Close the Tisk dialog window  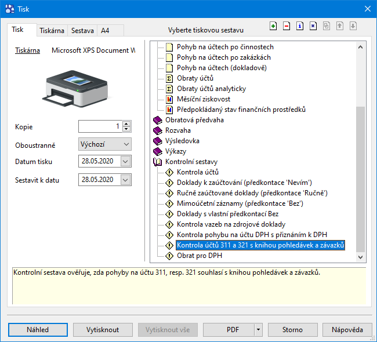[x=368, y=9]
